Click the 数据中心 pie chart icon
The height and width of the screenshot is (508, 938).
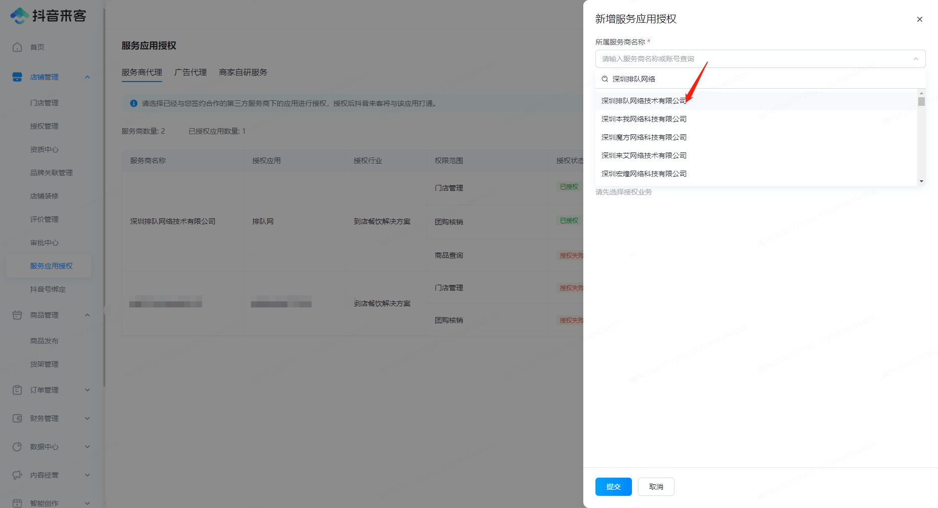pos(17,447)
